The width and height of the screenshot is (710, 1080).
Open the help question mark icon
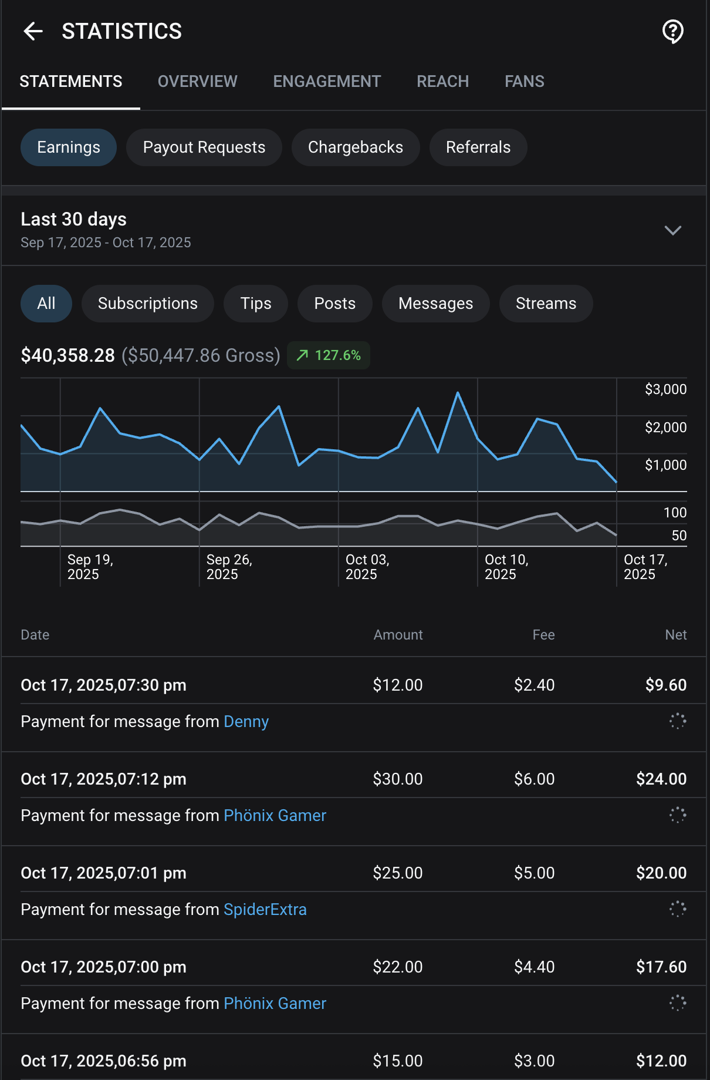672,31
